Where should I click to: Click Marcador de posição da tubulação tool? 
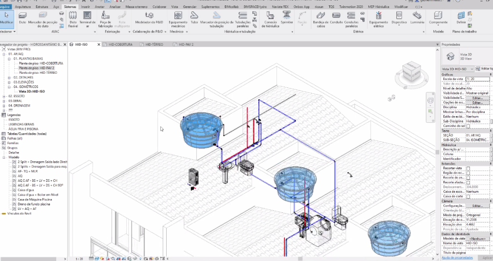(x=216, y=20)
